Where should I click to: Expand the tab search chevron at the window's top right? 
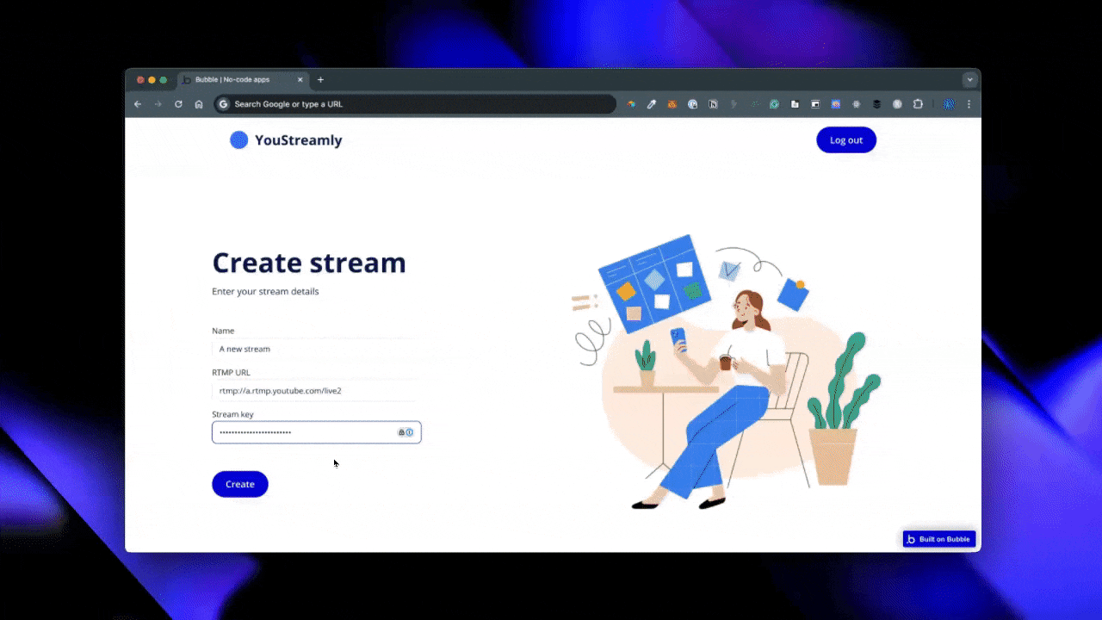coord(970,79)
